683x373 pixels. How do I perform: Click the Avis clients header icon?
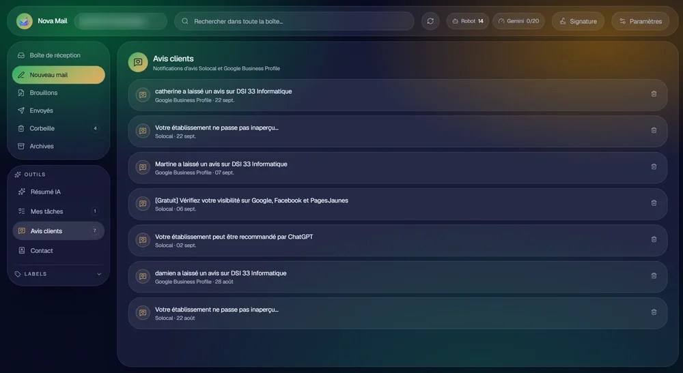pyautogui.click(x=138, y=63)
